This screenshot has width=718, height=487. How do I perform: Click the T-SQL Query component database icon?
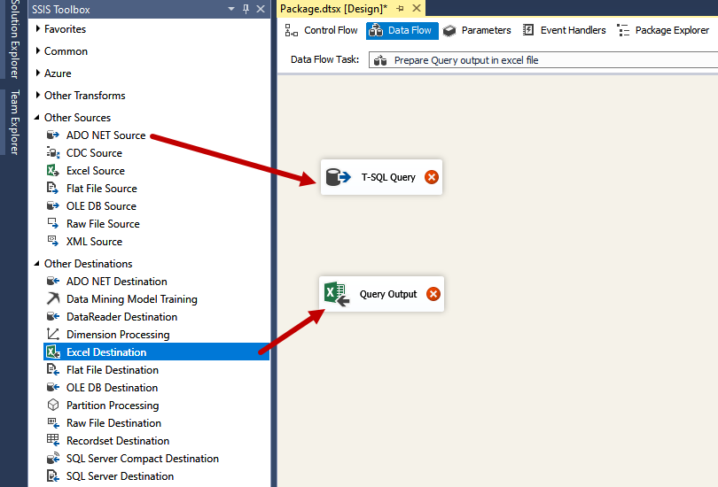pos(338,177)
